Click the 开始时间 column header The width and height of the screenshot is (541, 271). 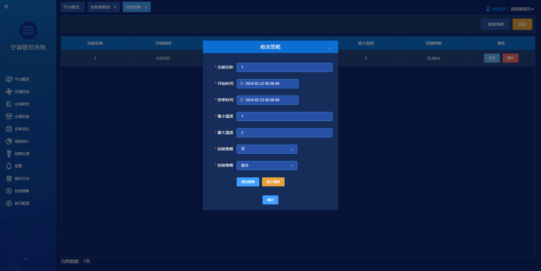[163, 43]
